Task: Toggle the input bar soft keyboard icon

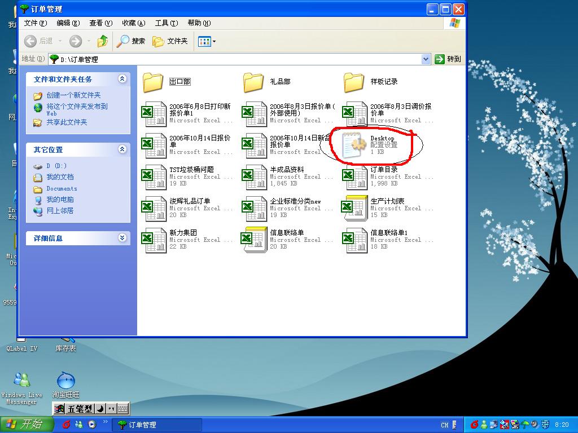Action: point(122,409)
